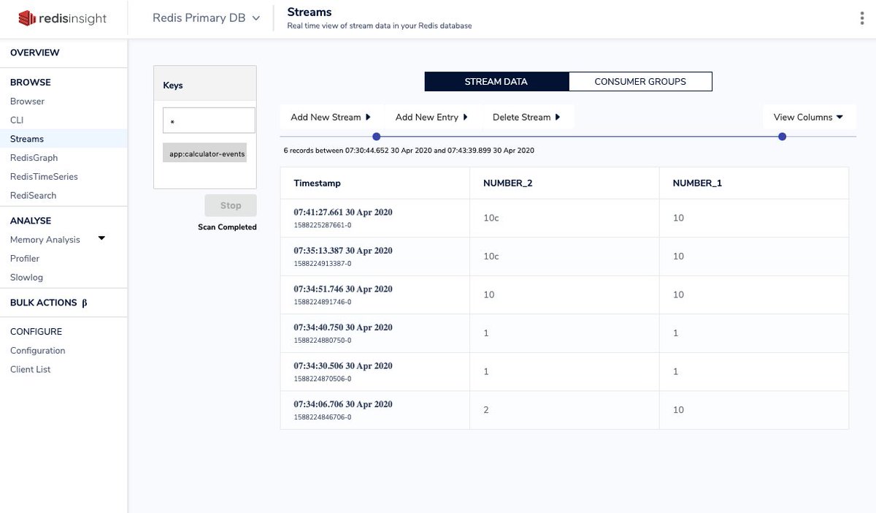This screenshot has width=876, height=513.
Task: Open the Add New Entry expander
Action: point(431,117)
